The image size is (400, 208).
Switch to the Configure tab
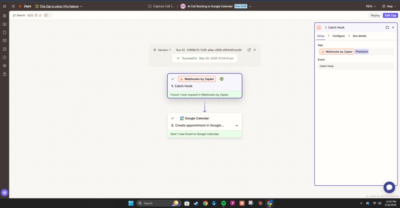pyautogui.click(x=338, y=36)
